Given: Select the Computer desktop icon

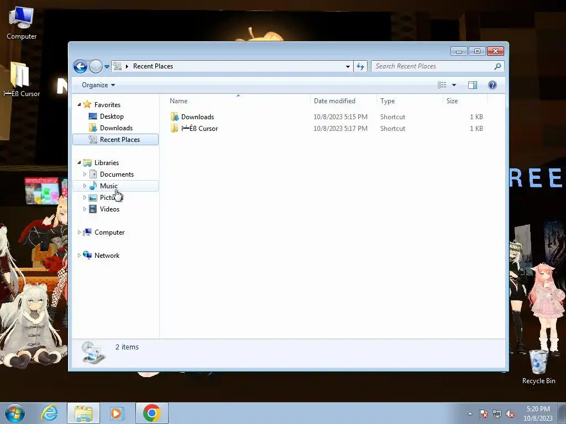Looking at the screenshot, I should 22,23.
